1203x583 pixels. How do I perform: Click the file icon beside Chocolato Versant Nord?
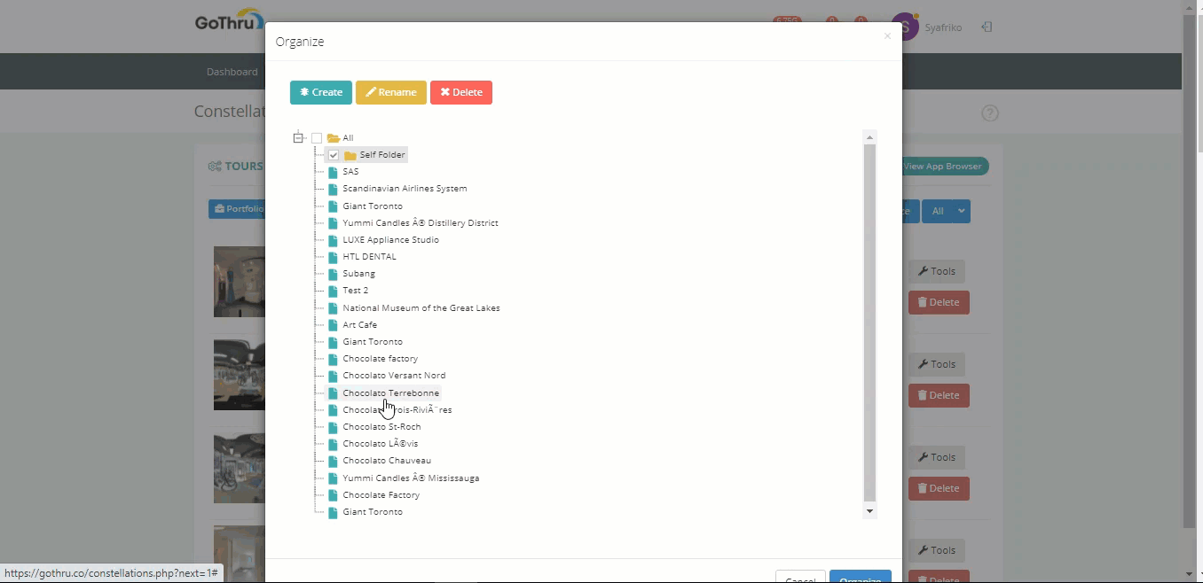(333, 376)
